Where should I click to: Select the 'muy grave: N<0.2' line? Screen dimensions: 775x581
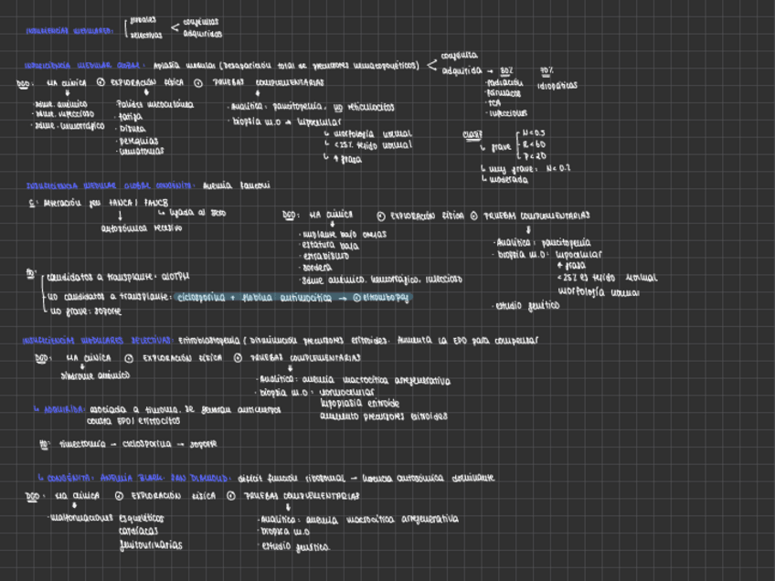point(528,168)
